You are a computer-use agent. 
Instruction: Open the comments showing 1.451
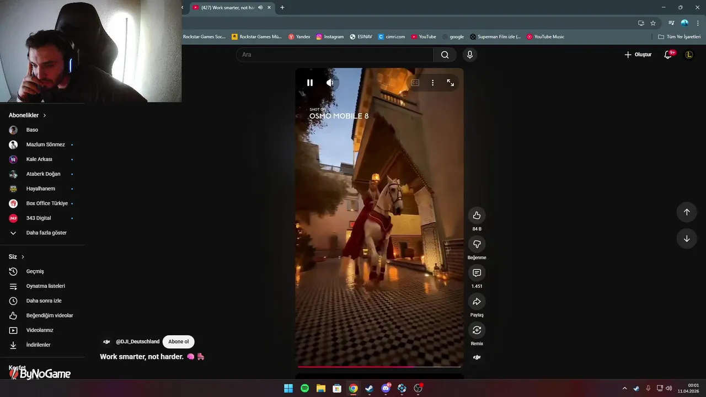pos(477,273)
